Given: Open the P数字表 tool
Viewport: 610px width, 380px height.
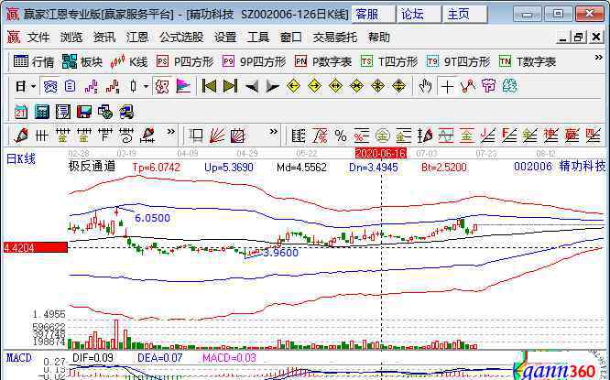Looking at the screenshot, I should tap(323, 62).
